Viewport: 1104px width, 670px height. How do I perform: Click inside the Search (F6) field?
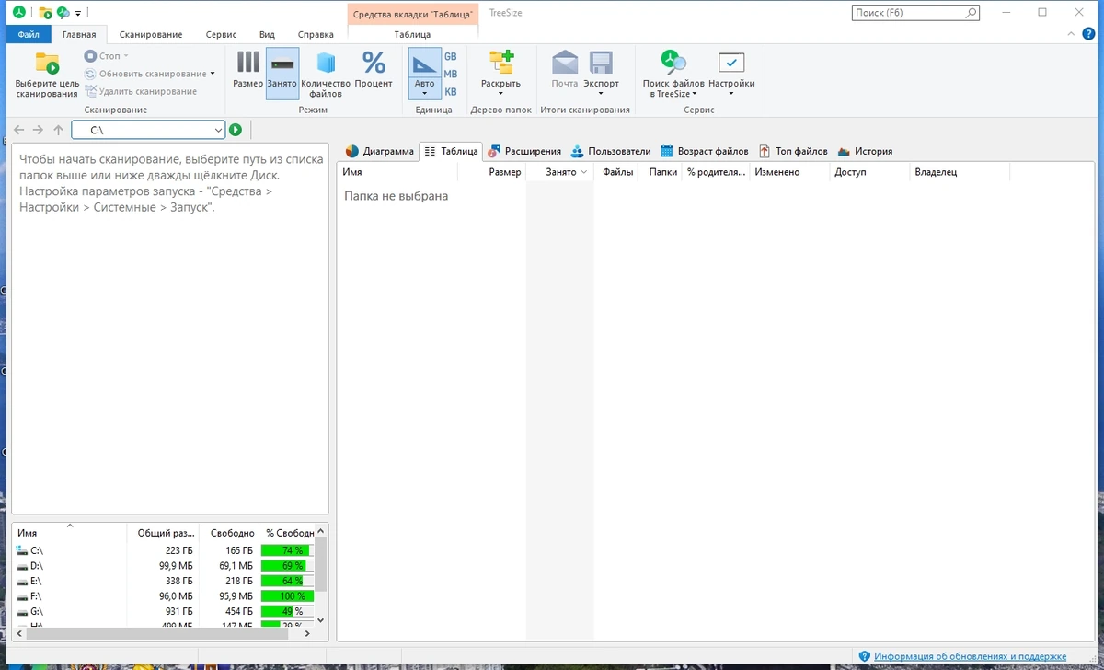(907, 13)
